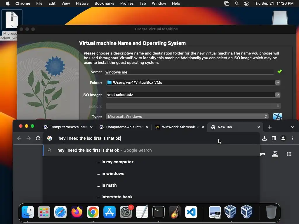Open Control Center in menu bar
This screenshot has width=299, height=224.
click(246, 3)
